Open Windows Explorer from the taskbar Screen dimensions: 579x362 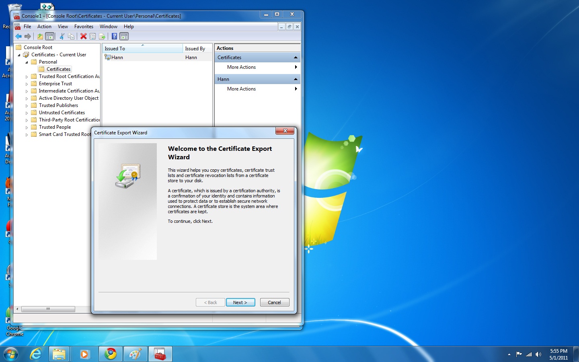click(59, 354)
